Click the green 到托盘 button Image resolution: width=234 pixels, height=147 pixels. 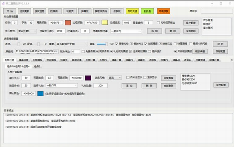(x=148, y=11)
